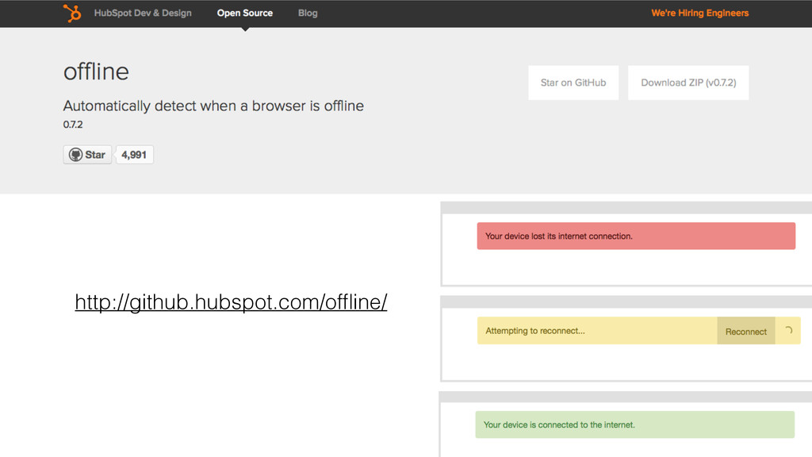Open HubSpot Dev & Design link
The image size is (812, 457).
(143, 13)
